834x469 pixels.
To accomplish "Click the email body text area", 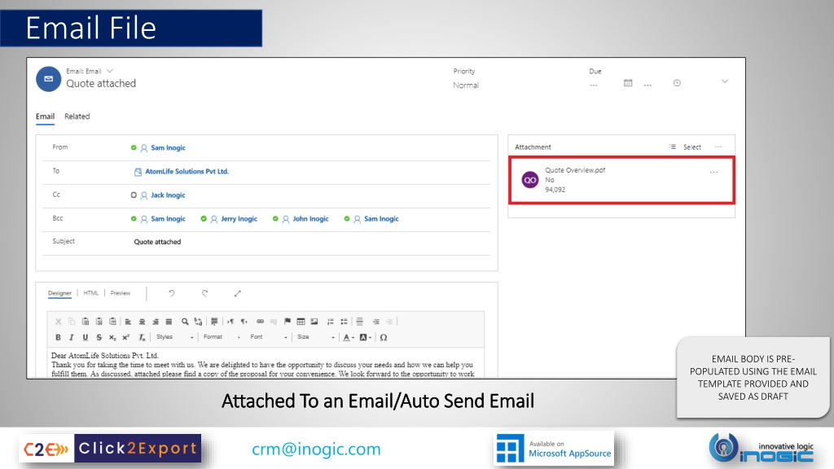I will coord(266,364).
